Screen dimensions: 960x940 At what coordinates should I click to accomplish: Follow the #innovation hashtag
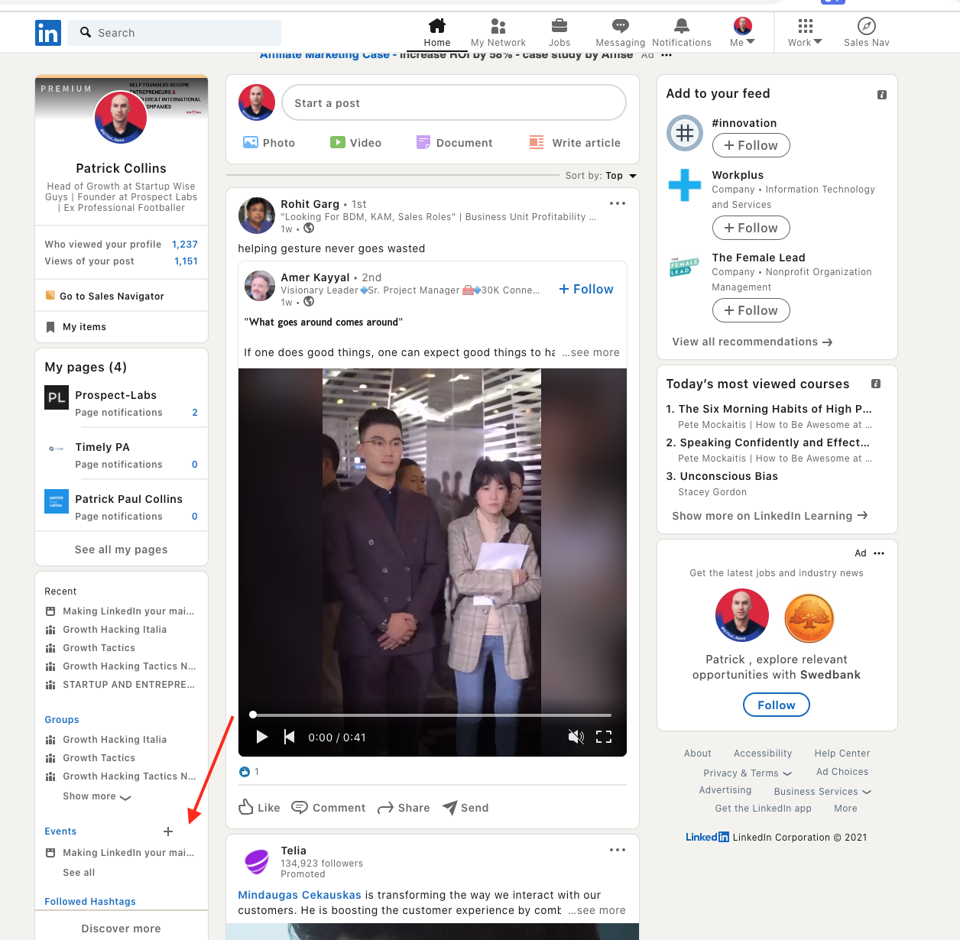pos(751,145)
